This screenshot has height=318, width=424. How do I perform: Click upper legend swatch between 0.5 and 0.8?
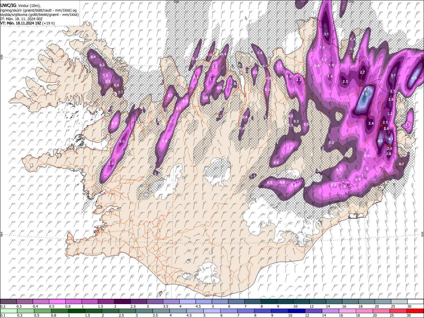(57, 301)
